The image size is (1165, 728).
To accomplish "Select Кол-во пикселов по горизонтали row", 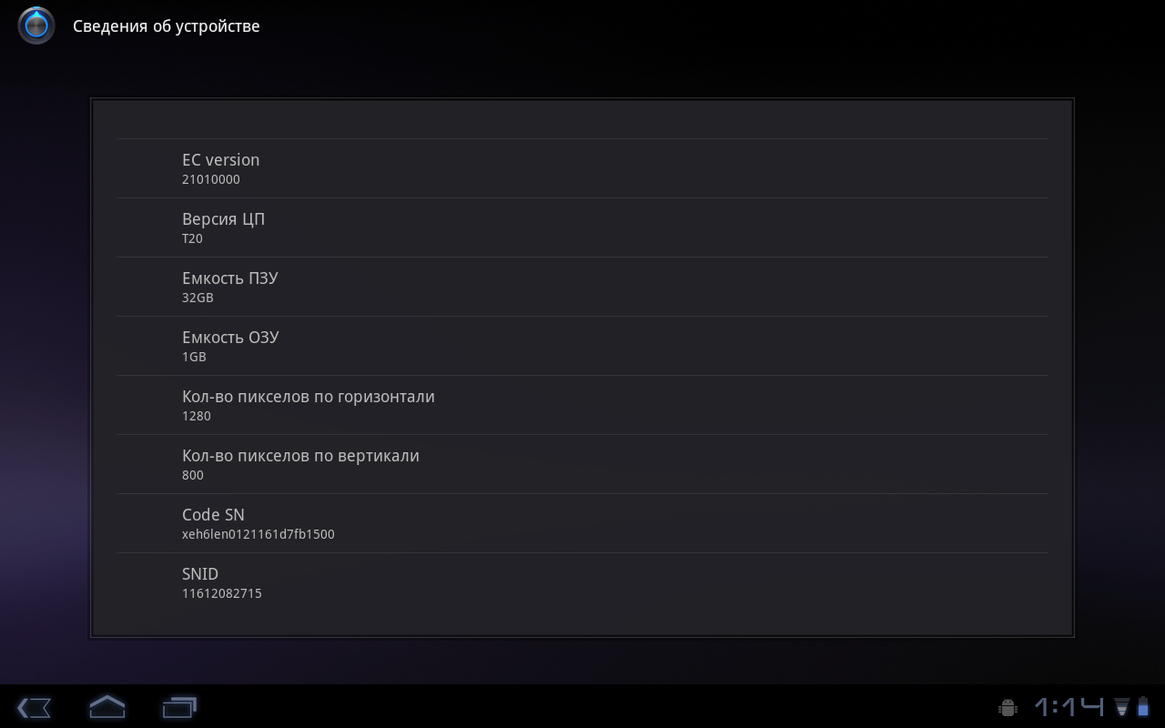I will (582, 405).
